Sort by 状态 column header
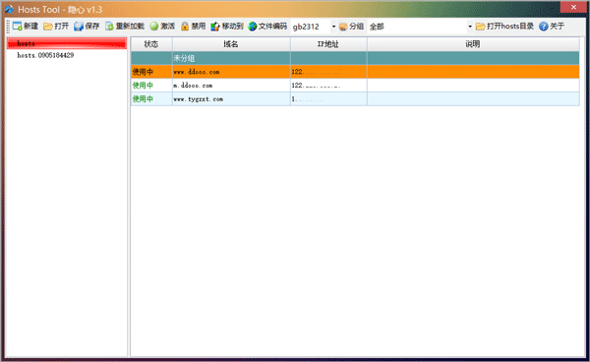The height and width of the screenshot is (362, 590). 151,44
